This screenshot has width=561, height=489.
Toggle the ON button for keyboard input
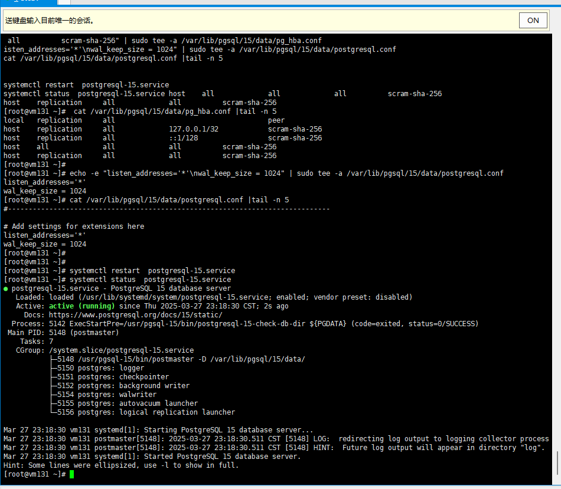533,19
